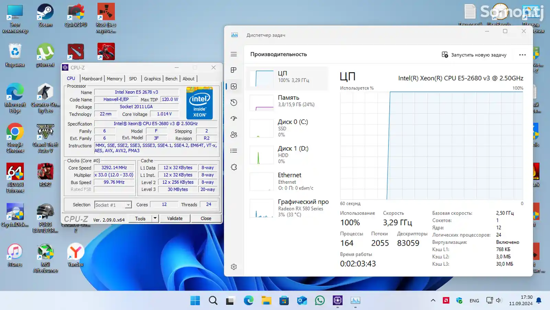
Task: Click PUBG BATTLEGROUNDS desktop icon
Action: [x=45, y=218]
